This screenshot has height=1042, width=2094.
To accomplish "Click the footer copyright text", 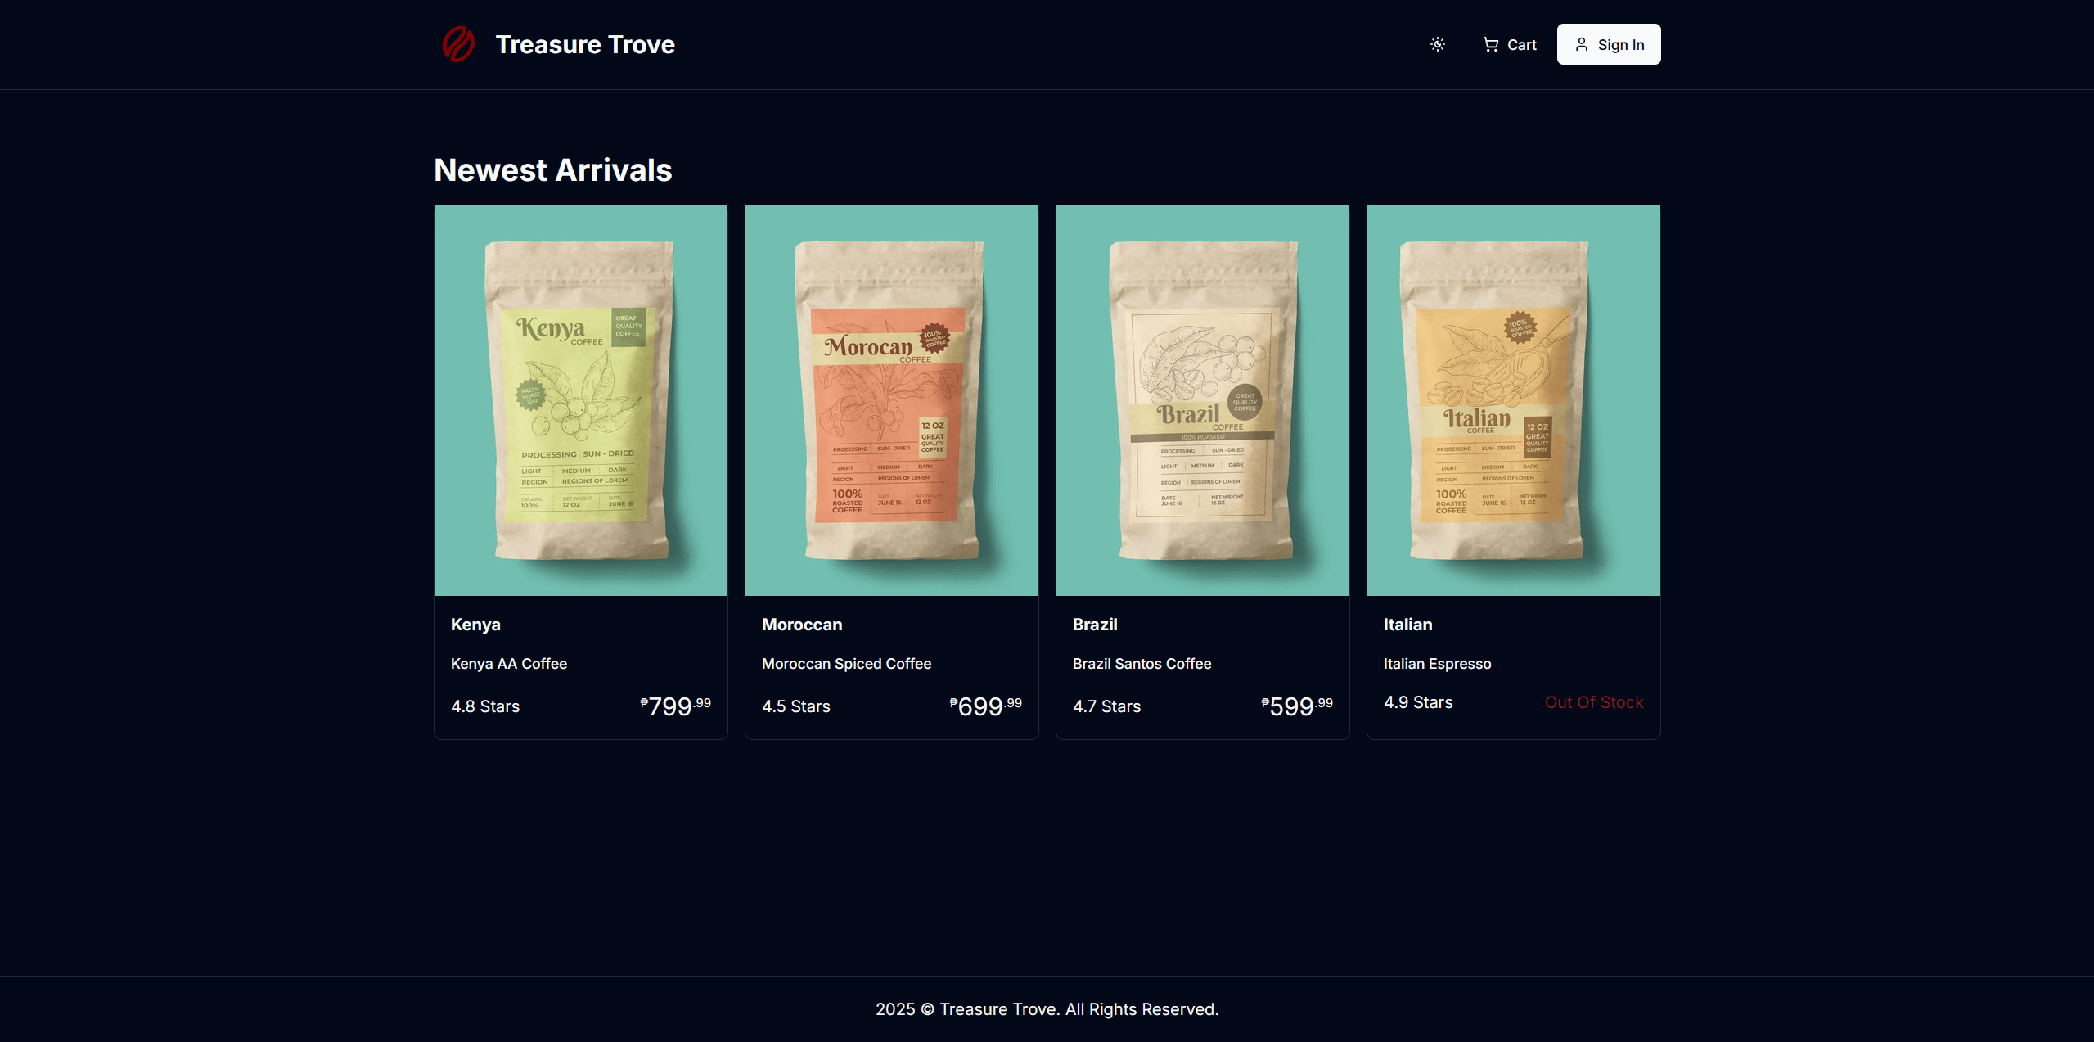I will [1047, 1009].
